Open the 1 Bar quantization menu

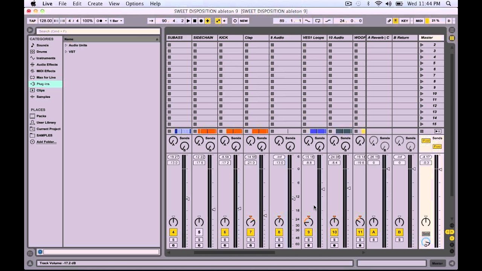pyautogui.click(x=116, y=21)
